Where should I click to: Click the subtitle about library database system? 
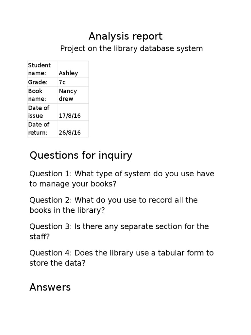(x=131, y=48)
